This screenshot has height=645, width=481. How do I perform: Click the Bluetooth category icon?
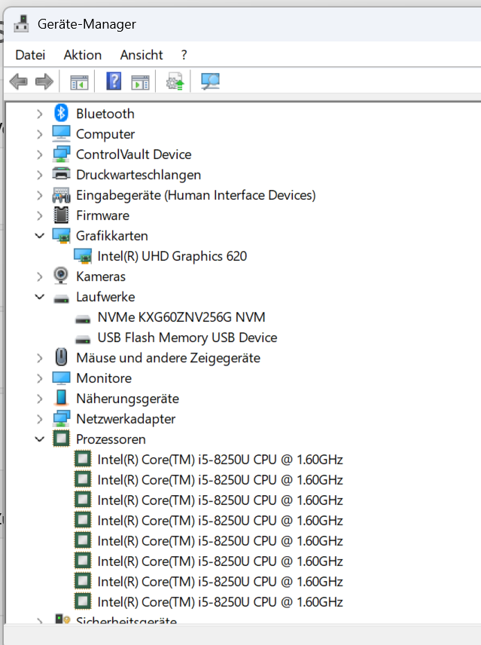[61, 113]
